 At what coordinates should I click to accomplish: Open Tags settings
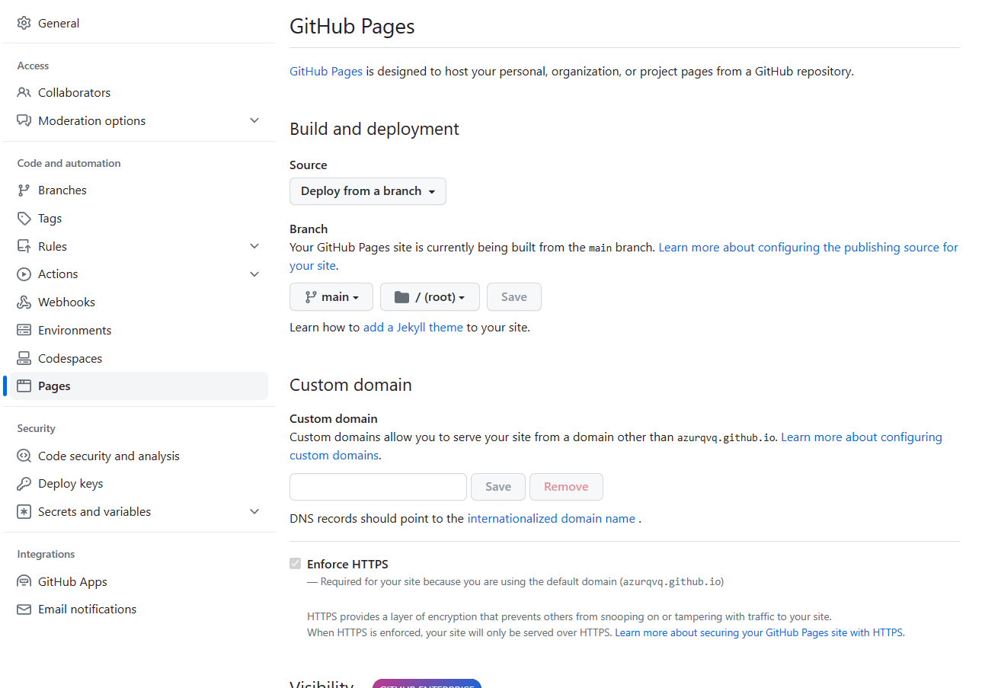click(x=139, y=218)
